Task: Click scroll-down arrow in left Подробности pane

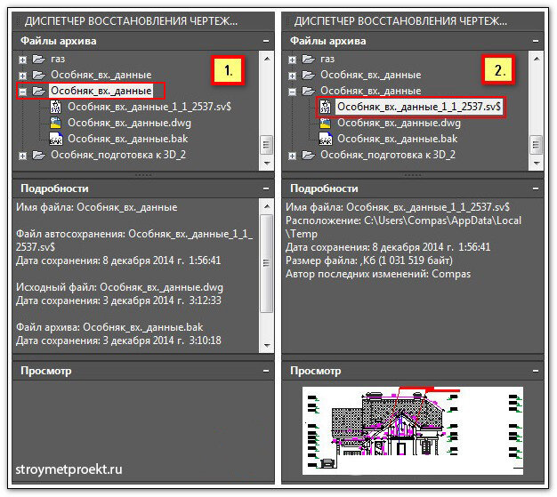Action: point(267,345)
